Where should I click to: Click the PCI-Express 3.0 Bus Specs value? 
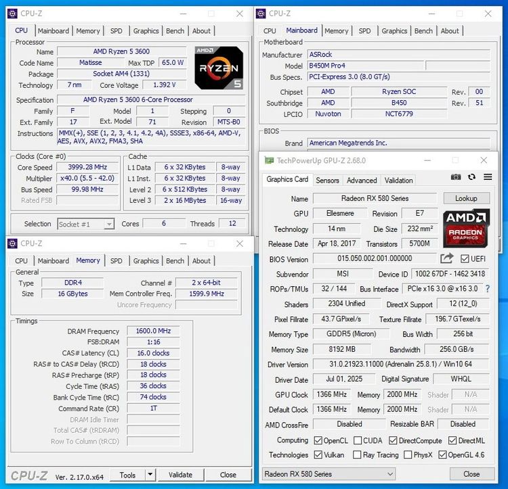tap(398, 76)
